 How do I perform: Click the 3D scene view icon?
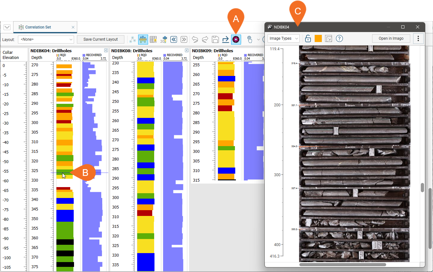[x=163, y=39]
